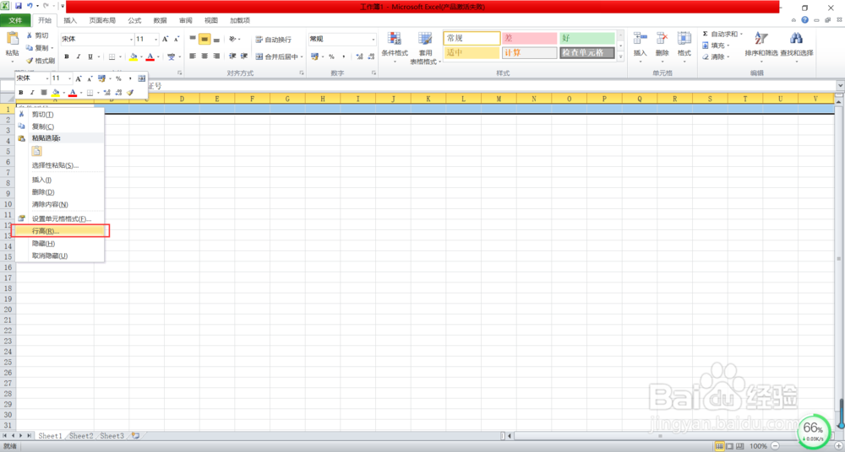Open Conditional Formatting (条件格式)

point(395,47)
